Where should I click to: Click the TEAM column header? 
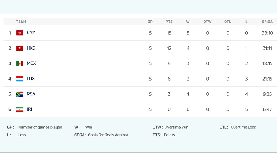(x=21, y=22)
